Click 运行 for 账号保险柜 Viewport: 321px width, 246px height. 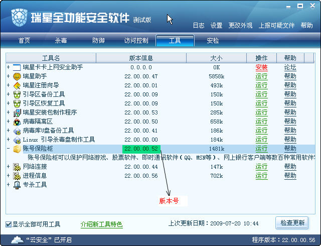click(x=261, y=149)
